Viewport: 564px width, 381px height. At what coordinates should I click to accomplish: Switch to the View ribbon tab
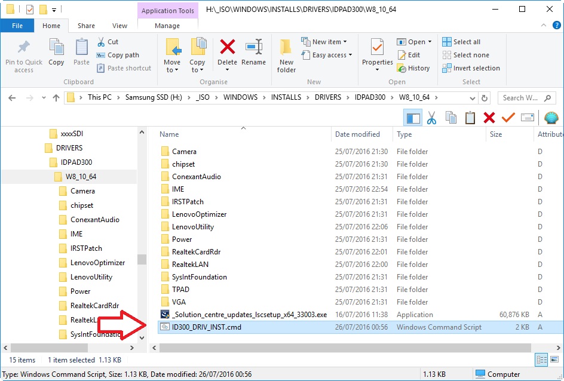[x=119, y=26]
